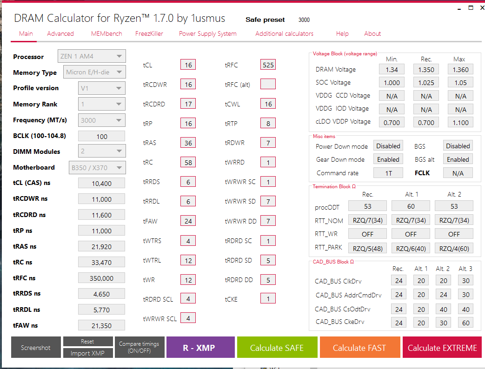Click the cLDO VDDP Voltage Max value 1.100
The height and width of the screenshot is (369, 485).
click(460, 122)
